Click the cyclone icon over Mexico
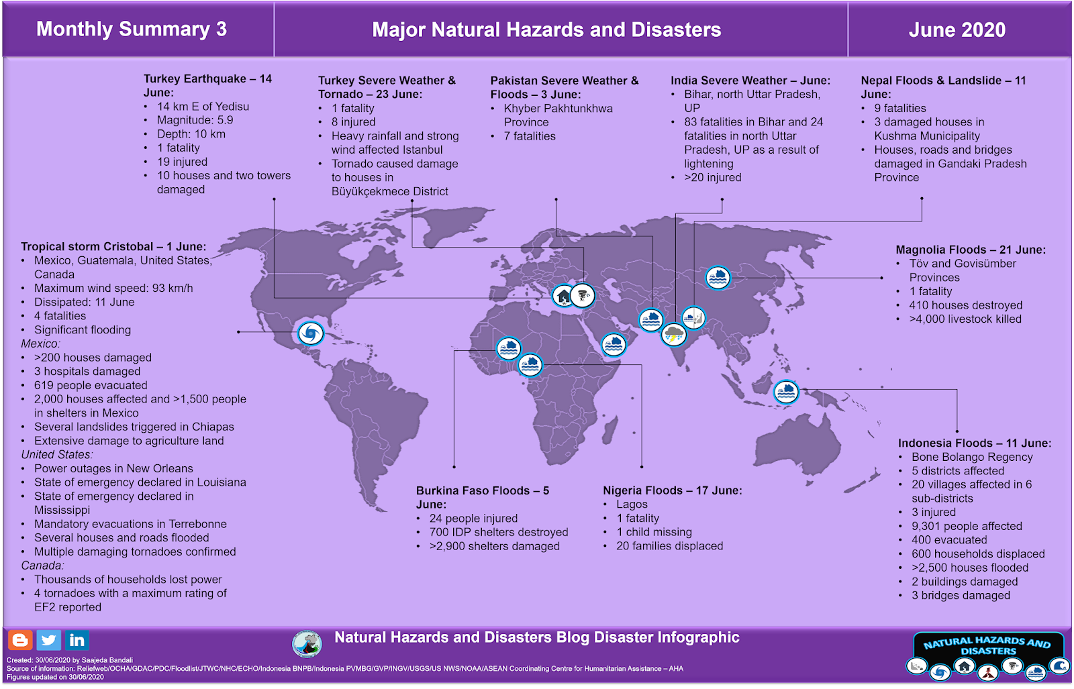 tap(309, 332)
